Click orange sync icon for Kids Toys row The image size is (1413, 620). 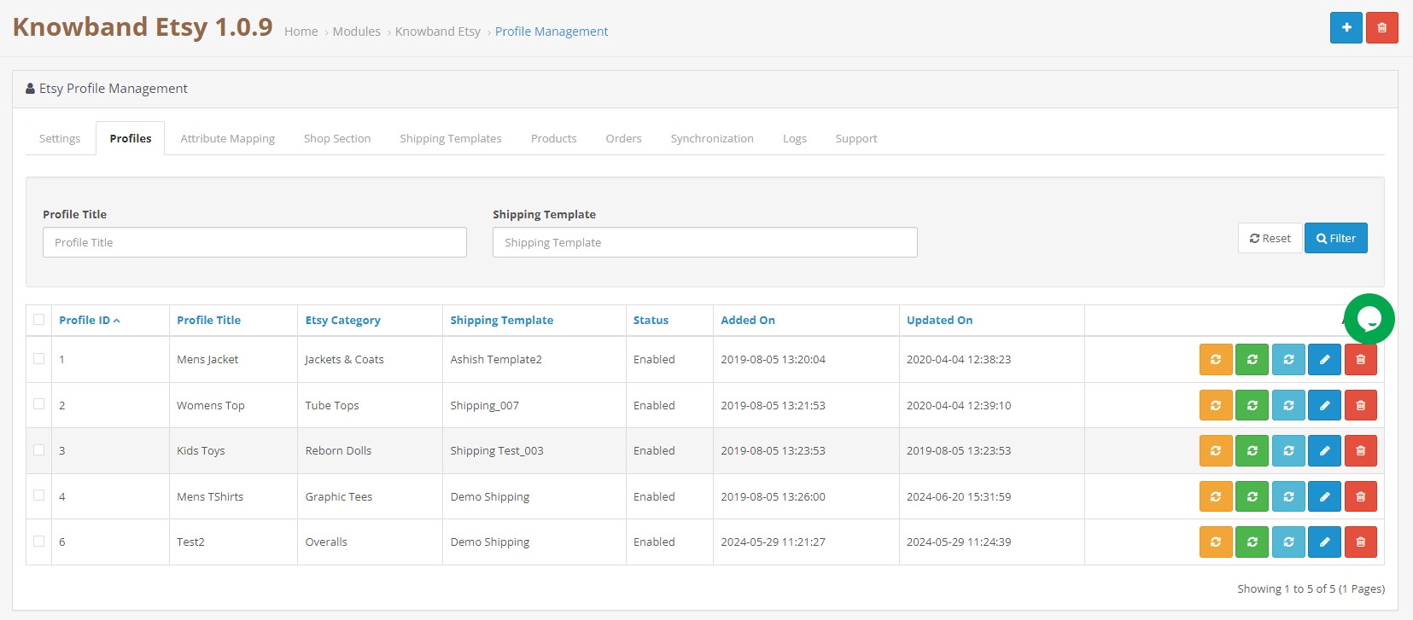click(1216, 450)
